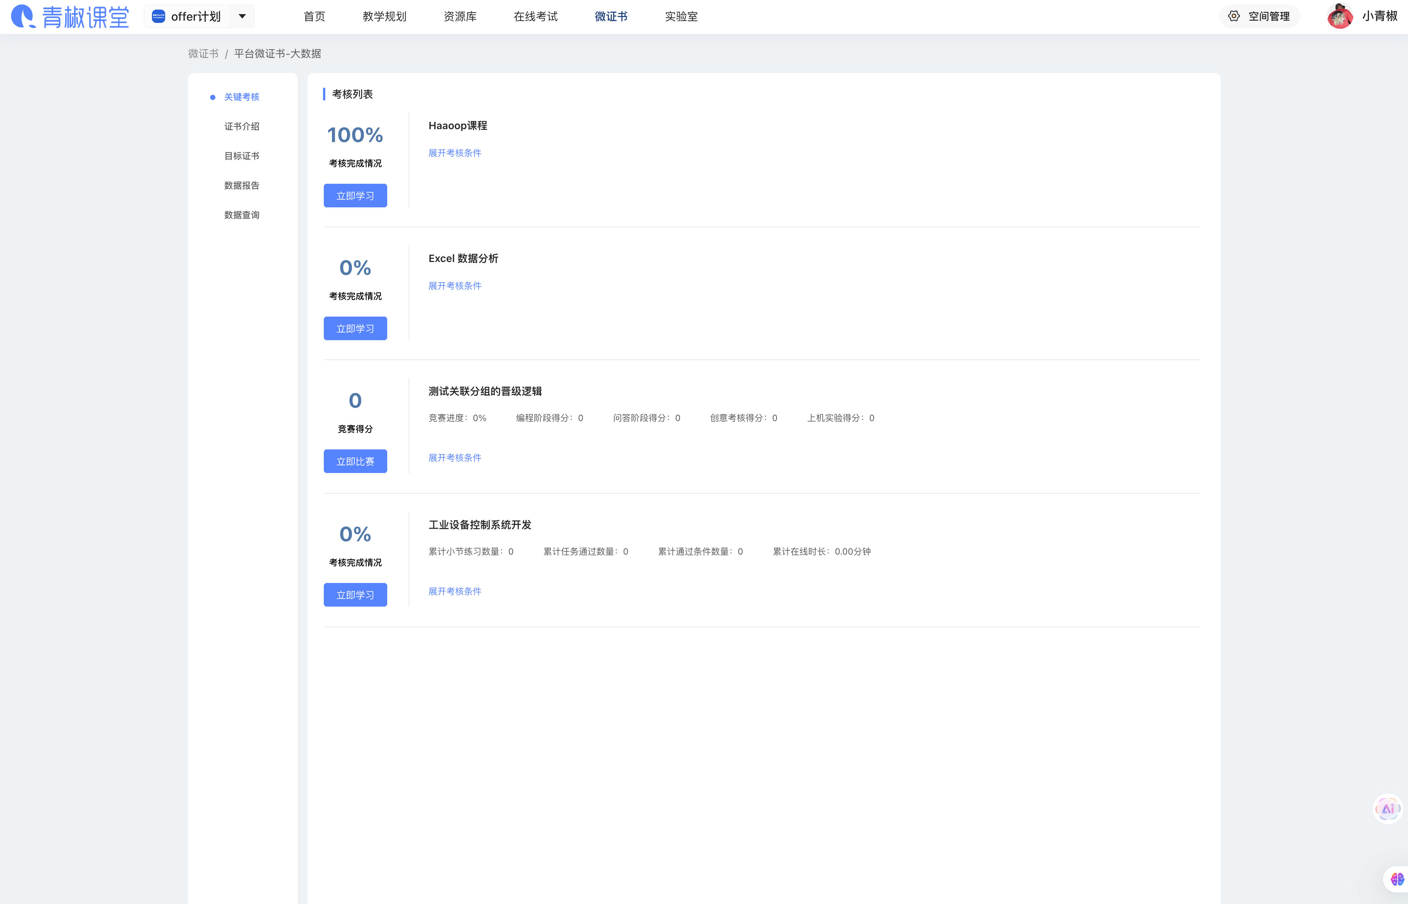Open the offer计划 space dropdown arrow
Viewport: 1408px width, 904px height.
[242, 17]
